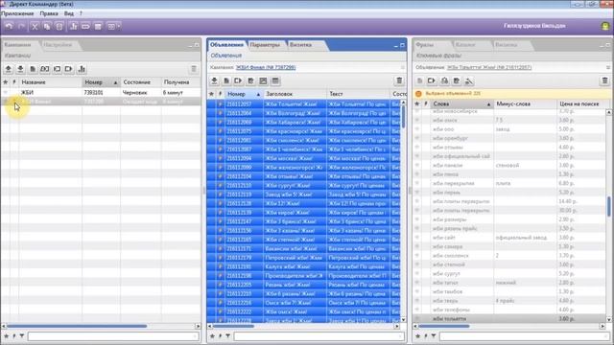Click the campaign statistics bar-chart icon
614x345 pixels.
82,69
